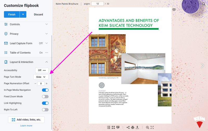Viewport: 208px width, 131px height.
Task: Open thumbnails grid view in bottom toolbar
Action: [113, 127]
